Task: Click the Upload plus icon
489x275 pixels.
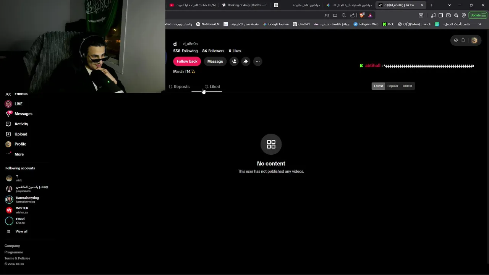Action: pyautogui.click(x=8, y=134)
